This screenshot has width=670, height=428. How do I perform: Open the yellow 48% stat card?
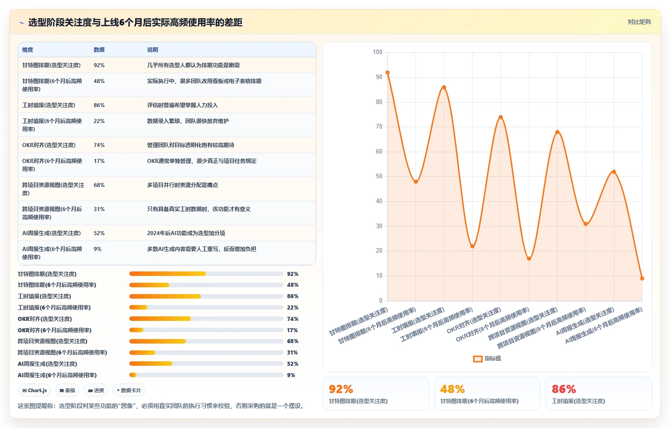[x=487, y=394]
